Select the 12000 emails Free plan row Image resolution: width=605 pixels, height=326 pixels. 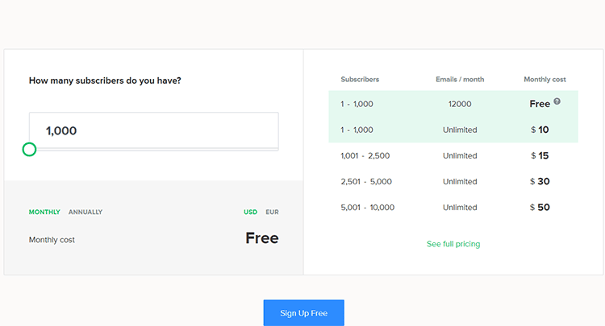453,104
